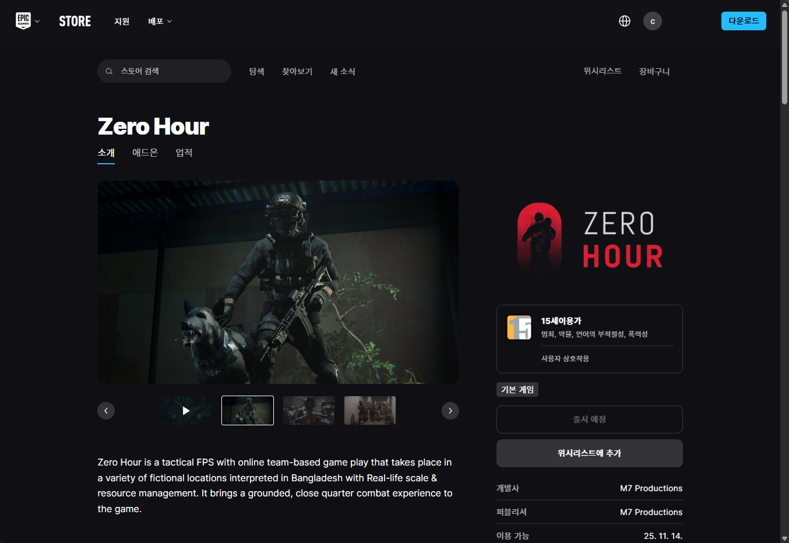Image resolution: width=789 pixels, height=543 pixels.
Task: Expand the chevron beside Epic Games logo
Action: pyautogui.click(x=37, y=22)
